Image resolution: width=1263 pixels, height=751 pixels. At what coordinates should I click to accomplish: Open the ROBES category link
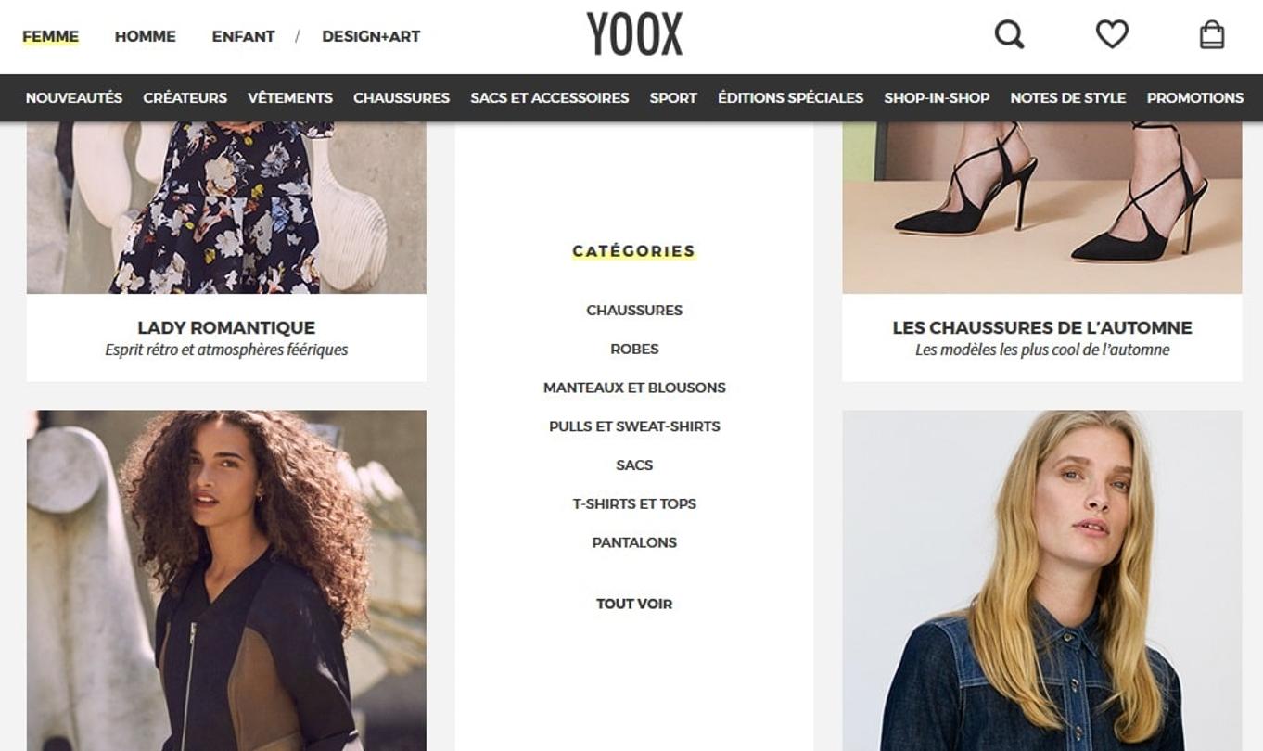point(634,350)
